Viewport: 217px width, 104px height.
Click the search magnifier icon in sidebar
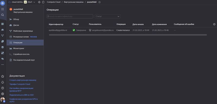2,15
